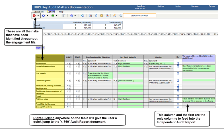This screenshot has height=129, width=224.
Task: Click Ref icon for Doubts over competency row
Action: [178, 91]
